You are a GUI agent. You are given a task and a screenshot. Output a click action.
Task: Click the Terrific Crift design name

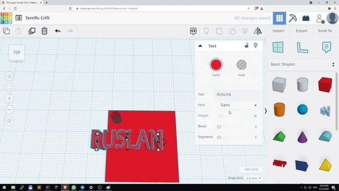[x=38, y=18]
